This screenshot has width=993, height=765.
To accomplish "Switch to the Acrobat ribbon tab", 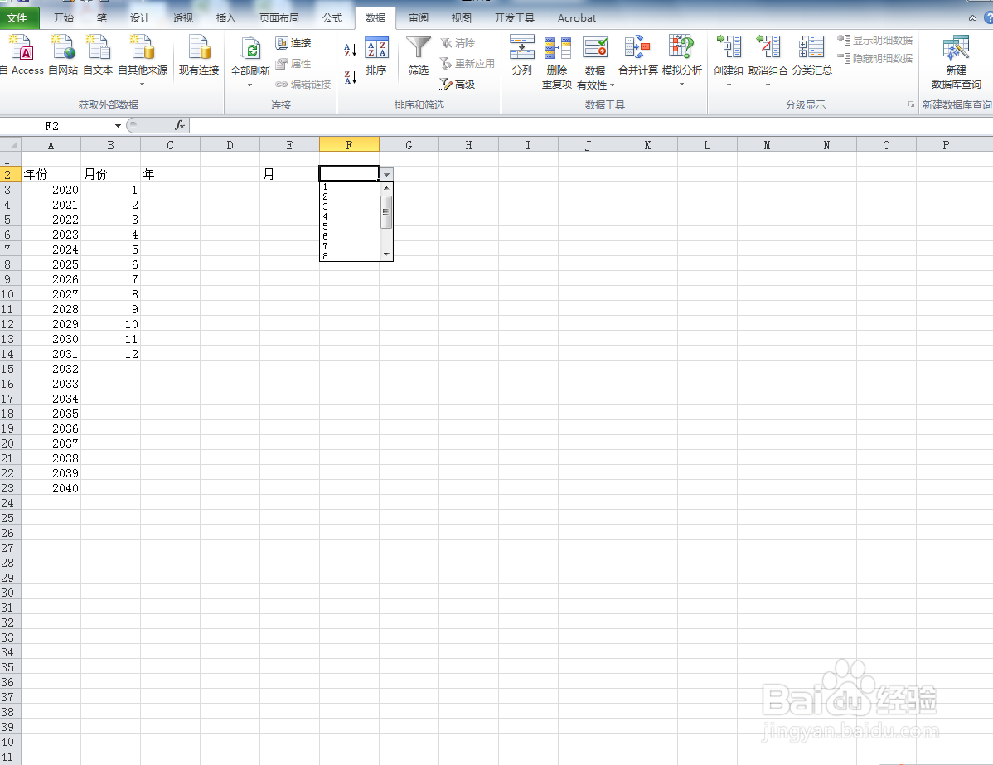I will coord(576,17).
